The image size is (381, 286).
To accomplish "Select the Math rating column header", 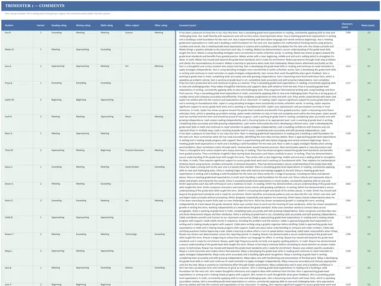I will tap(110, 25).
